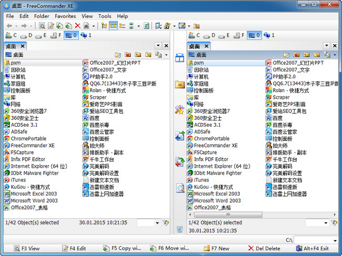The height and width of the screenshot is (256, 342).
Task: Select drive C in the left panel
Action: 11,35
